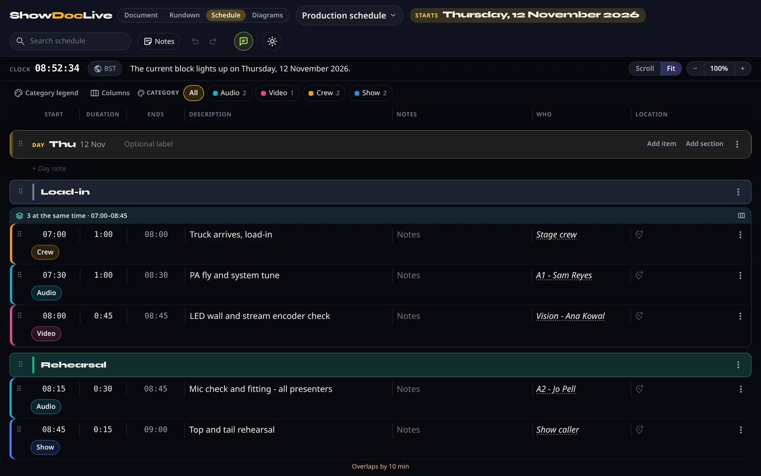Image resolution: width=761 pixels, height=476 pixels.
Task: Edit the 07:00 start time cell
Action: point(54,234)
